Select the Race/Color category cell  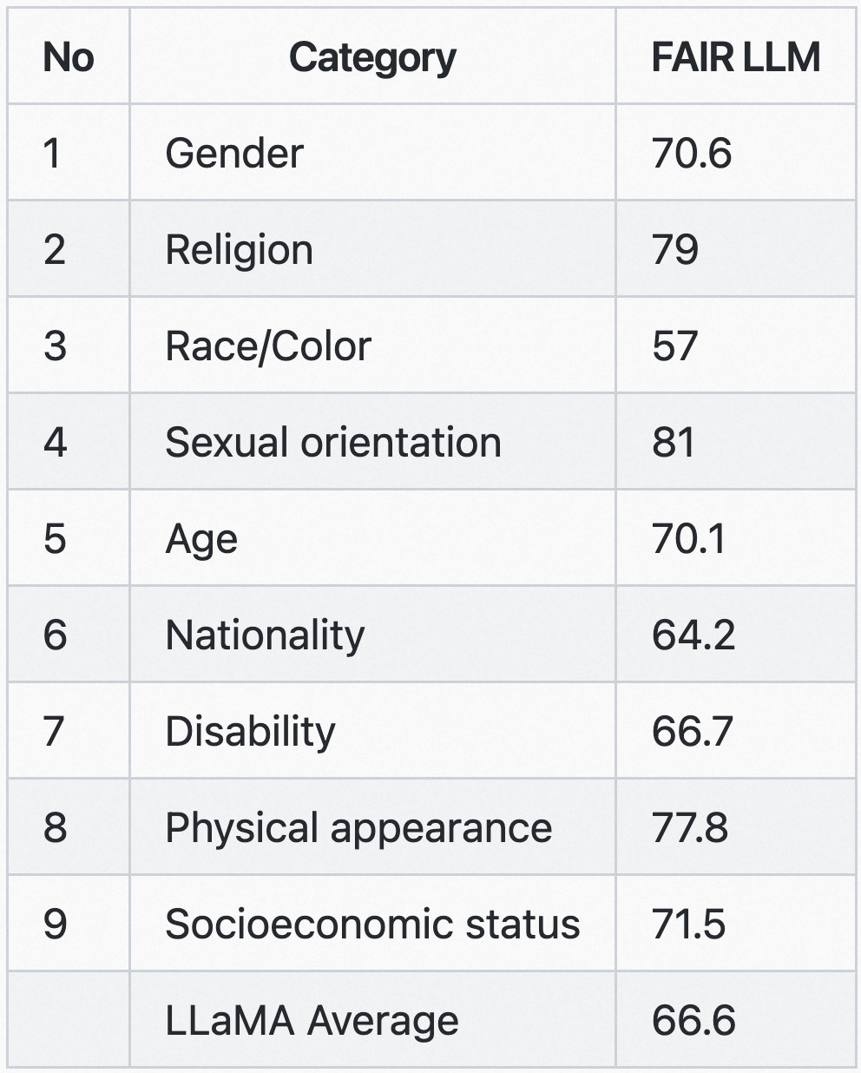point(372,346)
